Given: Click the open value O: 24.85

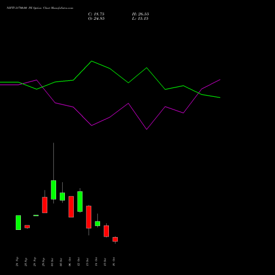Looking at the screenshot, I should [x=96, y=19].
